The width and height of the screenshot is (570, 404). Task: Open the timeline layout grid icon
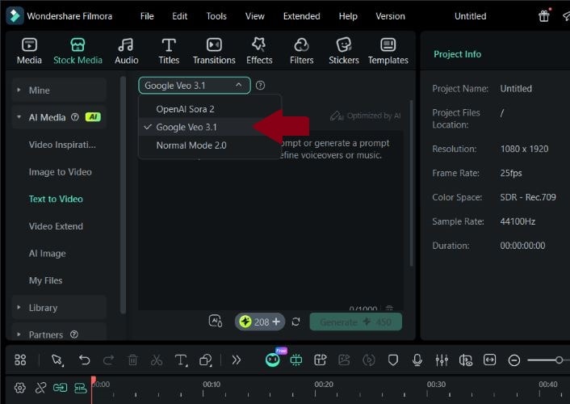pos(20,360)
